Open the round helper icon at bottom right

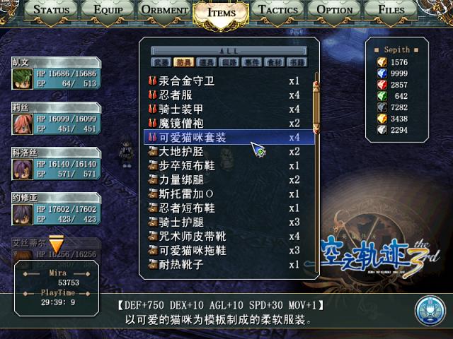coord(430,311)
